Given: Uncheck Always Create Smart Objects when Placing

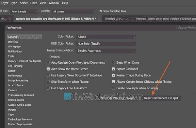Looking at the screenshot, I should [x=113, y=82].
